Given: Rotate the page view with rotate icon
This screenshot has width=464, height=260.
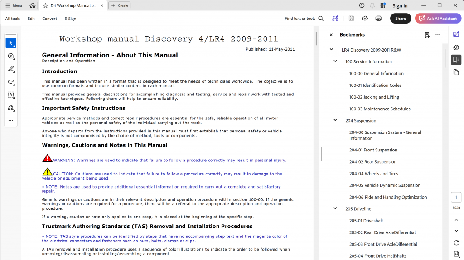Looking at the screenshot, I should (456, 243).
